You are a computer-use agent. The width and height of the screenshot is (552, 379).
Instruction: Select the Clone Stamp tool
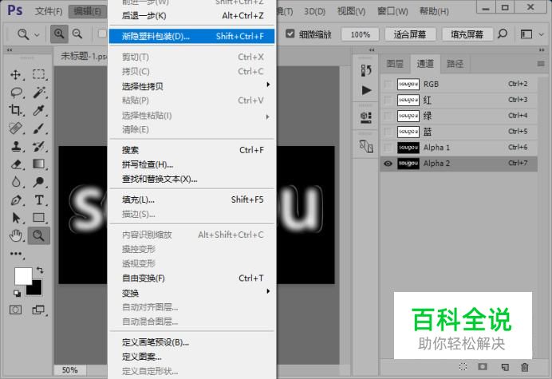click(x=16, y=146)
